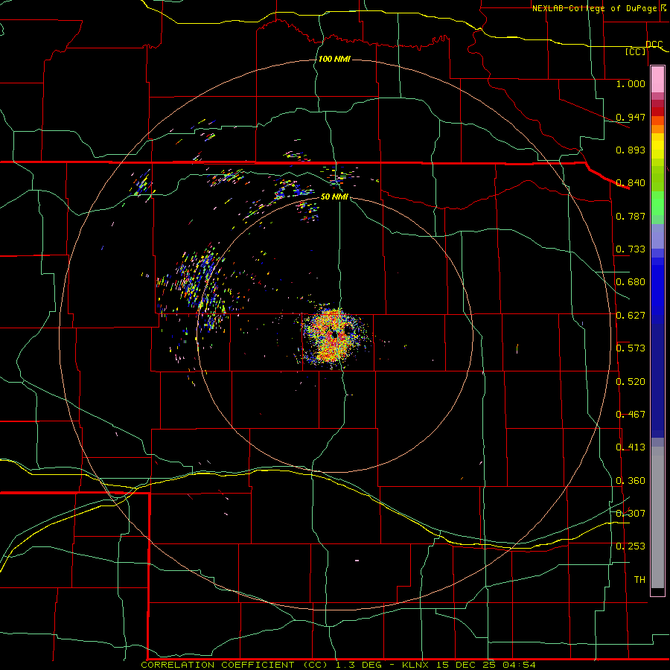Click the KLNX radar site identifier
Viewport: 670px width, 670px height.
[x=417, y=665]
